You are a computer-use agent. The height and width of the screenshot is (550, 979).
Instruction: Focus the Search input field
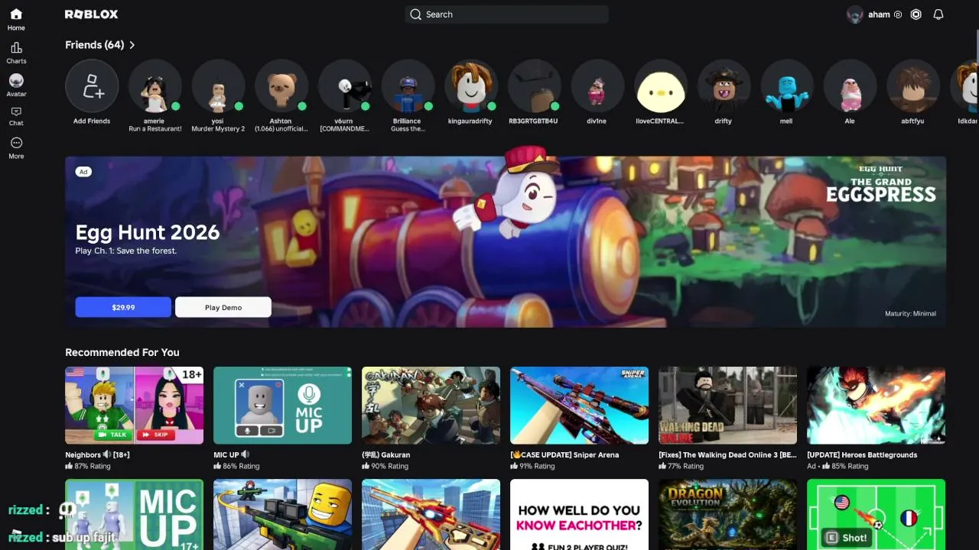coord(507,15)
